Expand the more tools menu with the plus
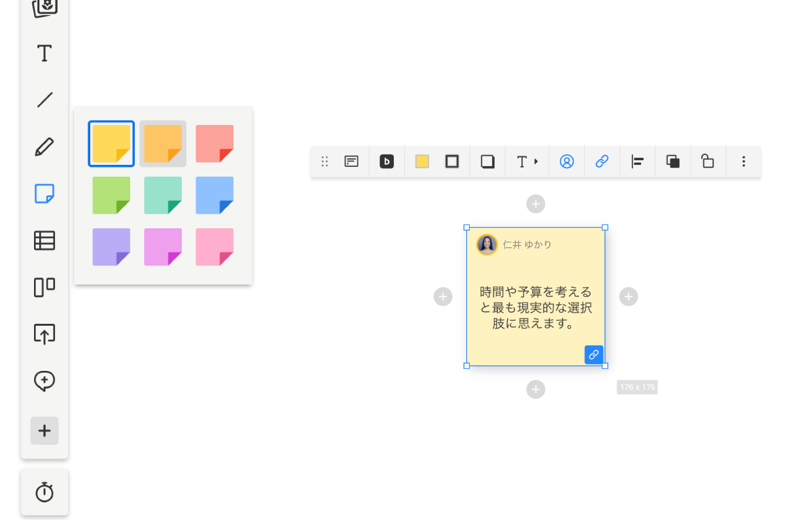 (44, 430)
